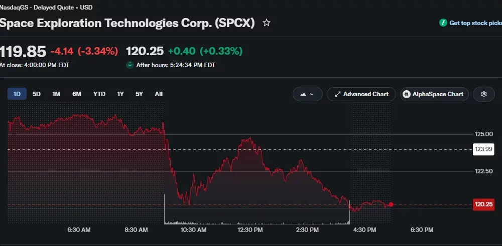
Task: Open the Advanced Chart
Action: (x=361, y=94)
